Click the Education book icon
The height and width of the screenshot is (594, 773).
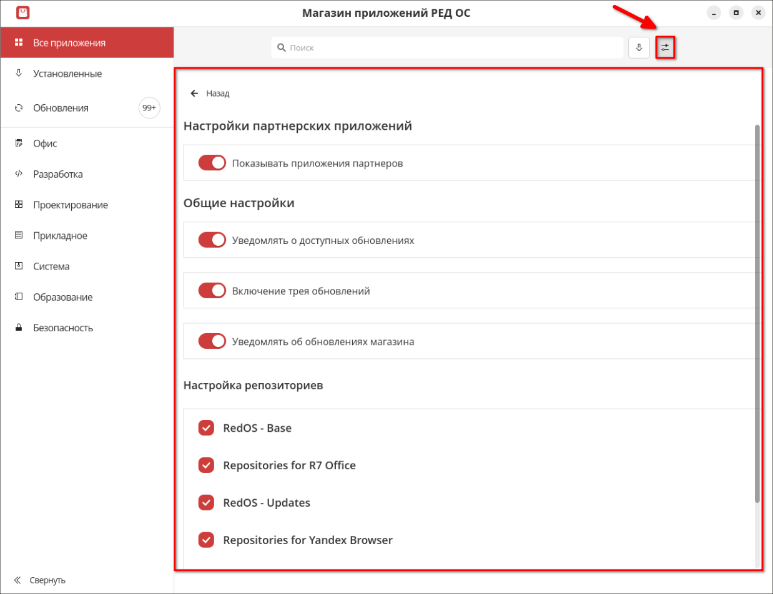coord(19,297)
